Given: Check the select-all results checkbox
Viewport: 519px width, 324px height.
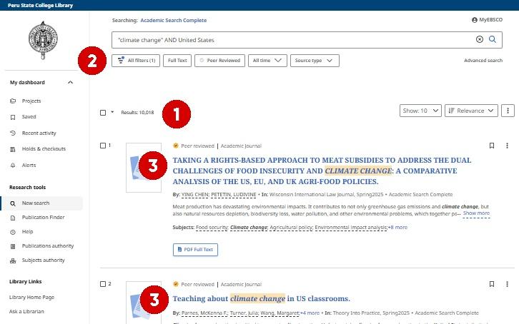Looking at the screenshot, I should coord(103,113).
